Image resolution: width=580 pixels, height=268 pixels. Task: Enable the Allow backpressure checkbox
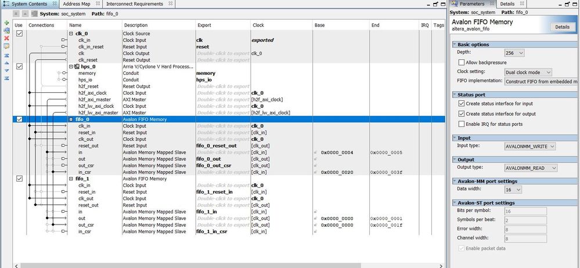[462, 62]
